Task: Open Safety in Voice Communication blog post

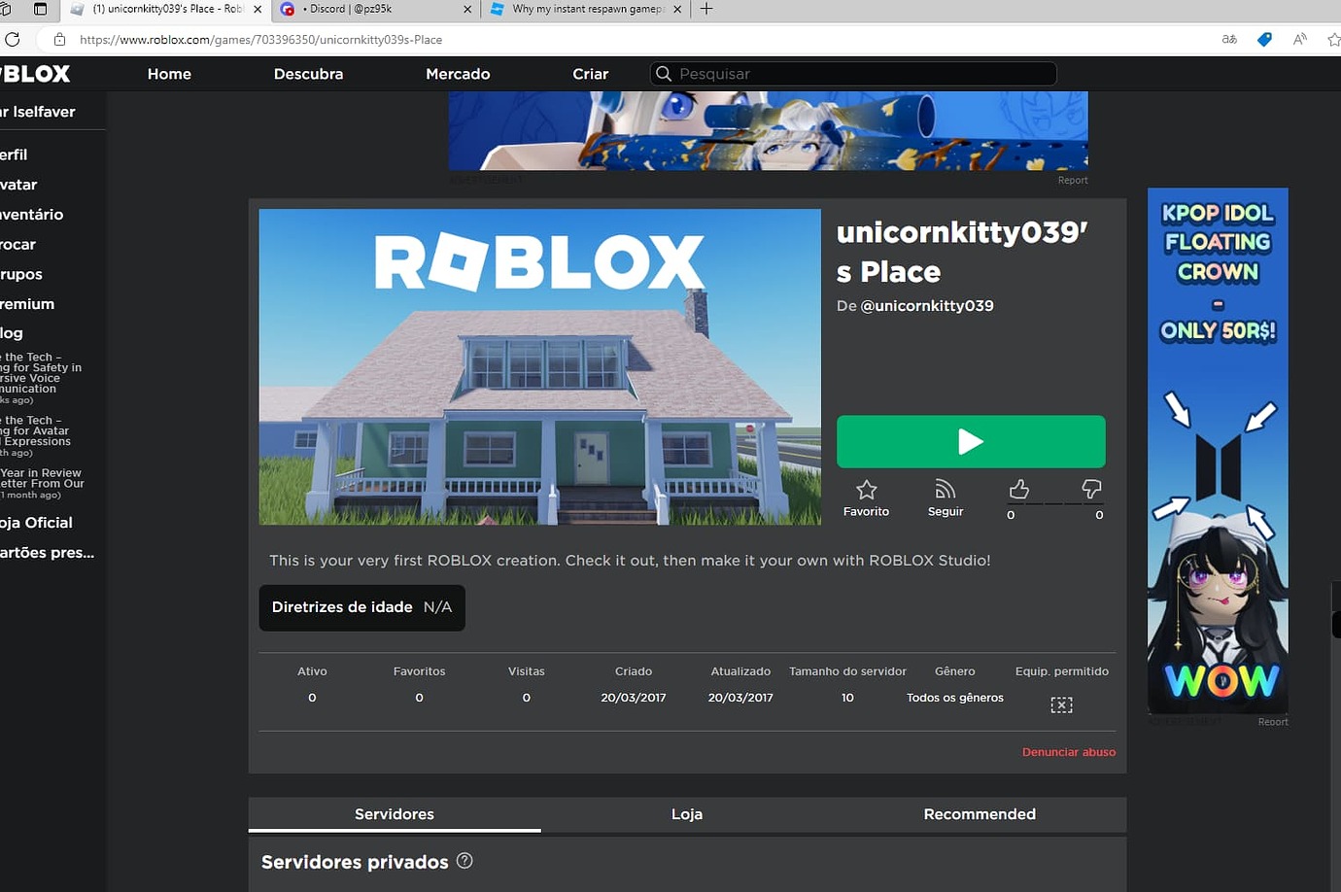Action: point(41,378)
